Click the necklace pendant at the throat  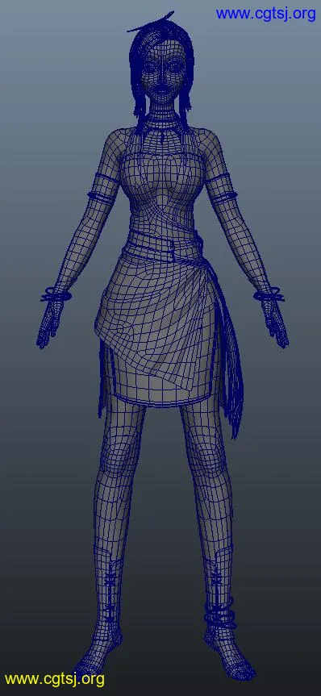[x=164, y=135]
